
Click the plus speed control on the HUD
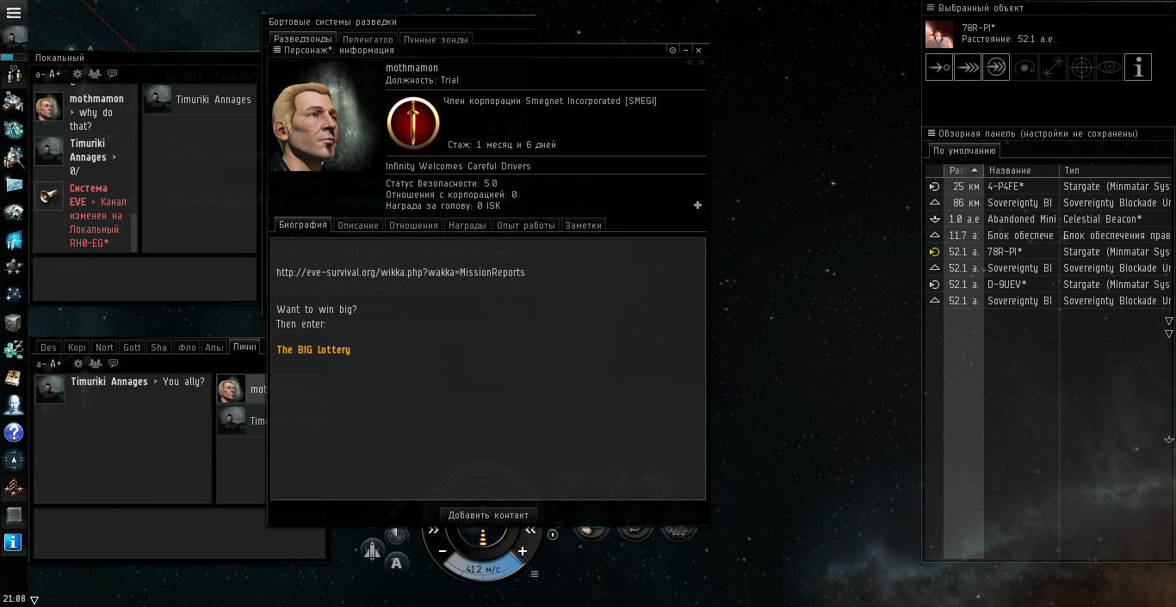pyautogui.click(x=523, y=551)
